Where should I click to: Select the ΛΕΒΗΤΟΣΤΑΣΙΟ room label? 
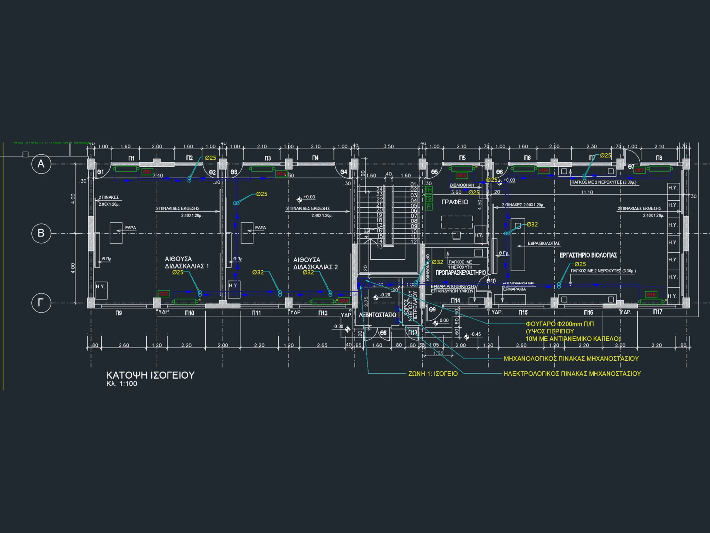tap(377, 315)
